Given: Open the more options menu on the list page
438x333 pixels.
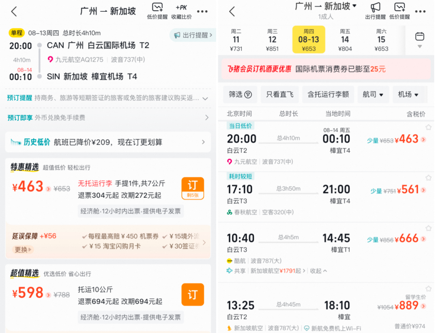Looking at the screenshot, I should click(420, 11).
